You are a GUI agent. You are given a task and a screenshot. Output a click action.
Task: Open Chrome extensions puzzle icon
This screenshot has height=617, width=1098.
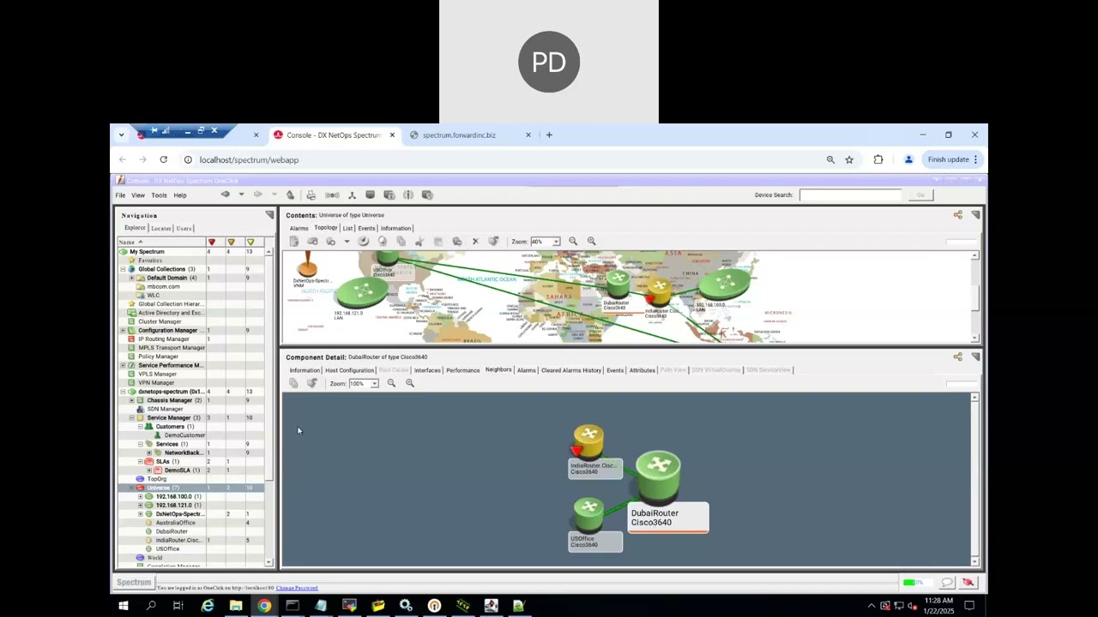[x=878, y=159]
